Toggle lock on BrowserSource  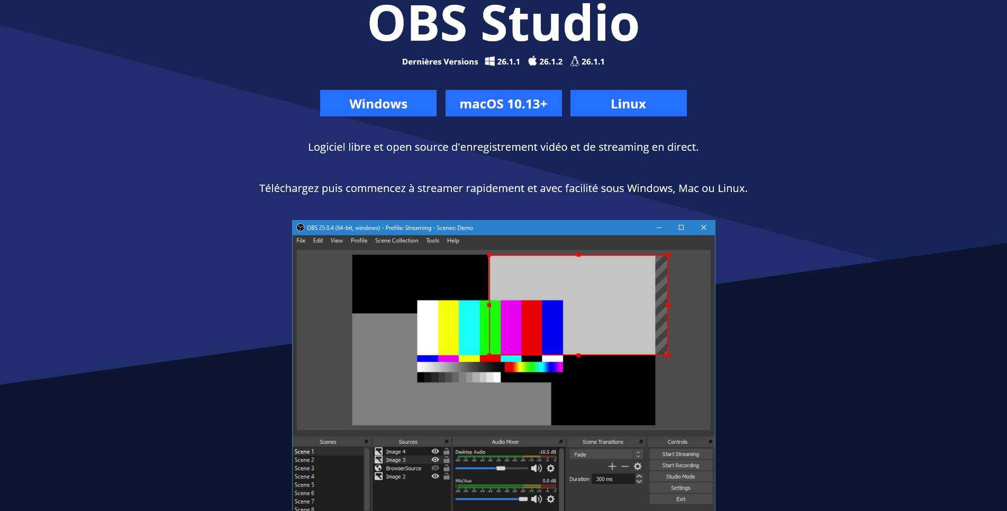[447, 468]
